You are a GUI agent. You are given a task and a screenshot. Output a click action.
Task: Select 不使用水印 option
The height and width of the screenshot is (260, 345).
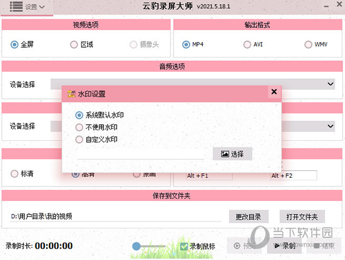pos(96,127)
